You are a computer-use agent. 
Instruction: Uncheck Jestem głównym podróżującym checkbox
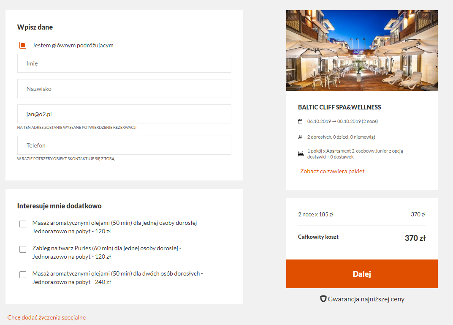23,45
